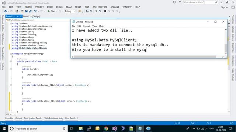The height and width of the screenshot is (132, 236).
Task: Collapse the btnRestore_Click method block
Action: 11,101
